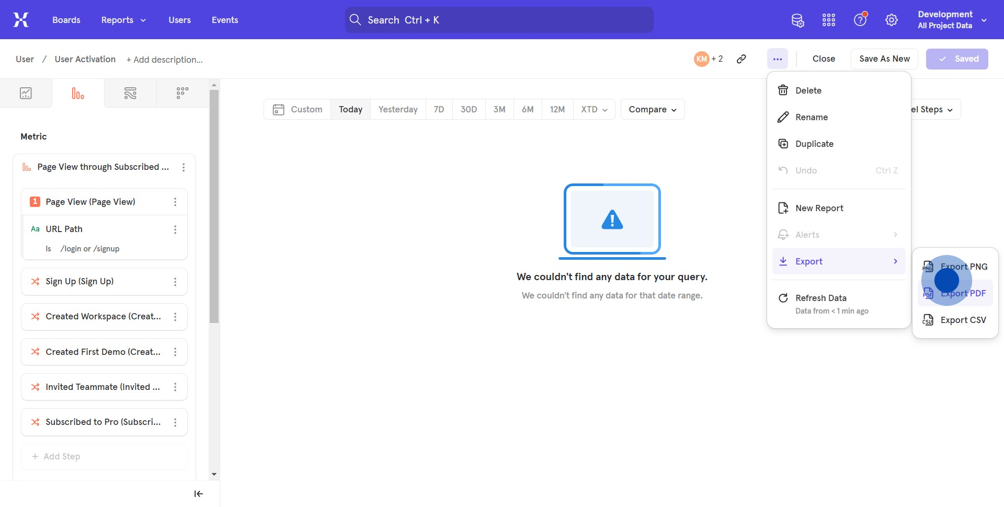Open options for Sign Up step
Viewport: 1004px width, 507px height.
pos(175,282)
